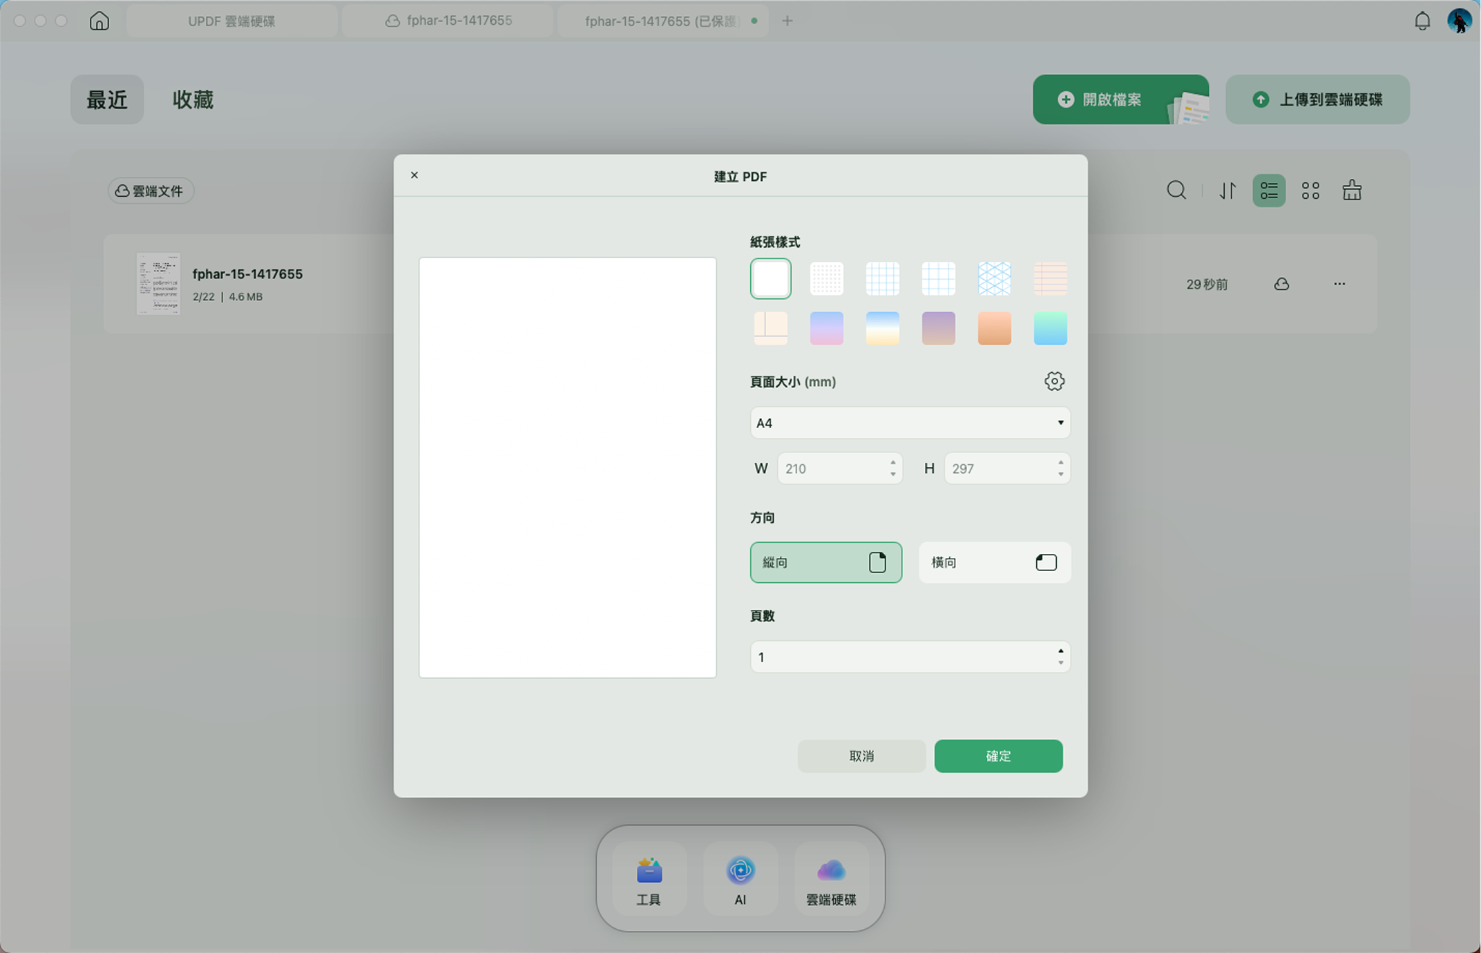
Task: Open 工具 tools in the dock
Action: (x=649, y=879)
